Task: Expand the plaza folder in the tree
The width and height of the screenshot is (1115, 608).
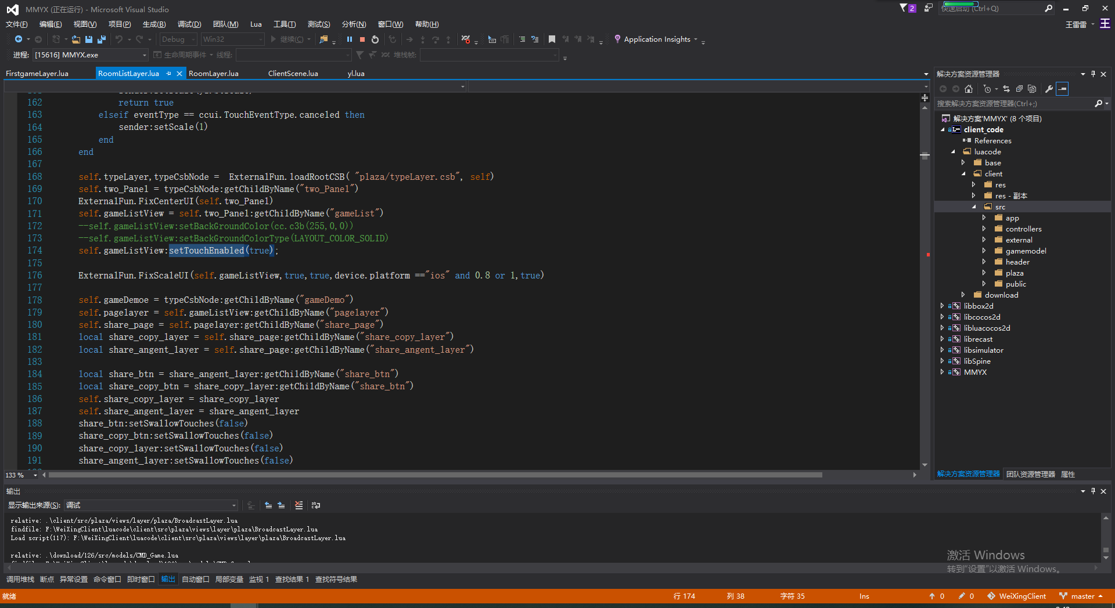Action: coord(984,273)
